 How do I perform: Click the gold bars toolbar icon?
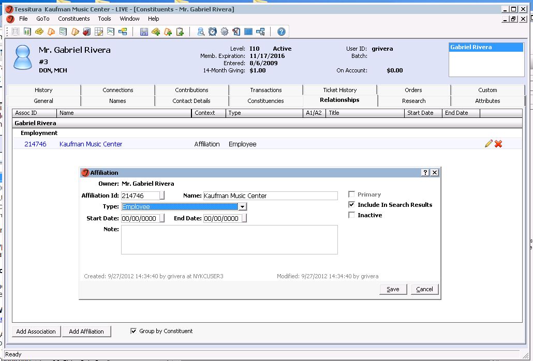click(39, 32)
